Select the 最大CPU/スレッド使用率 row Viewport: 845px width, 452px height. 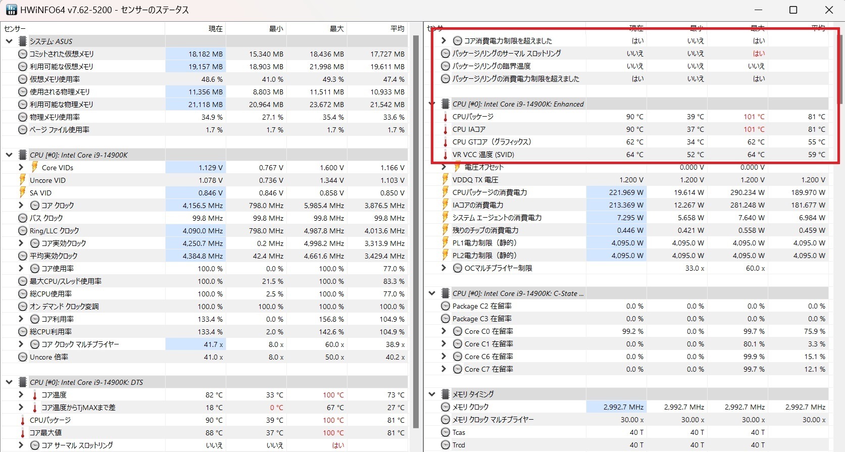coord(205,281)
